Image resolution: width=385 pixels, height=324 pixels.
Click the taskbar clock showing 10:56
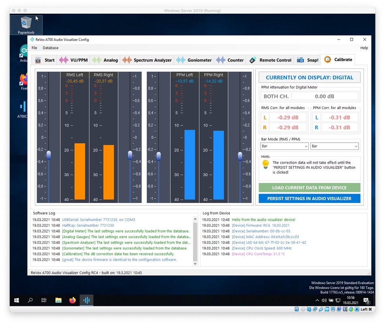[351, 300]
